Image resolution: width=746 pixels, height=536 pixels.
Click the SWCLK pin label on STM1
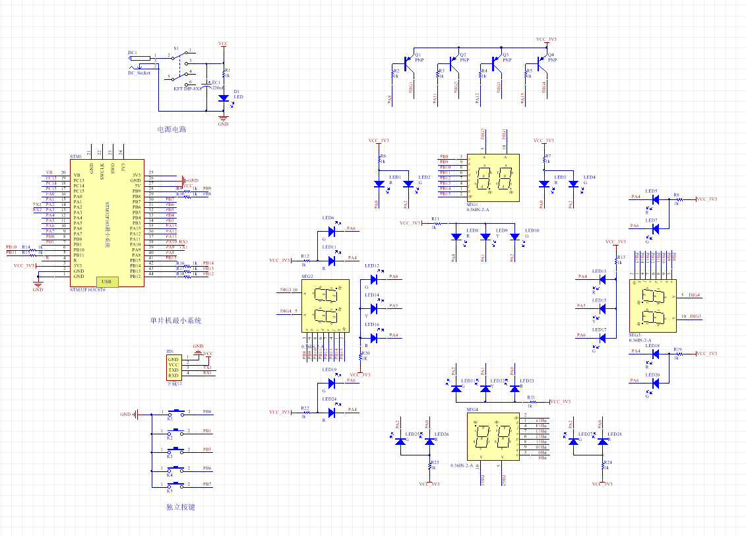102,172
